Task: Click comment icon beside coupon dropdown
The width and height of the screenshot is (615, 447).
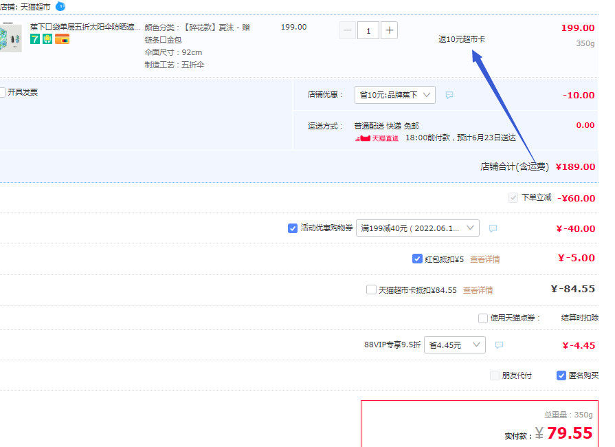Action: tap(493, 228)
